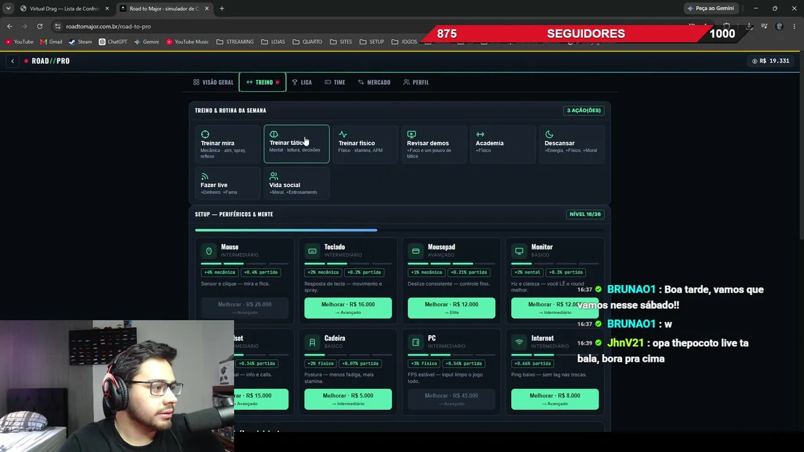Click the moon icon on Descansar
Screen dimensions: 804x452
pyautogui.click(x=549, y=134)
